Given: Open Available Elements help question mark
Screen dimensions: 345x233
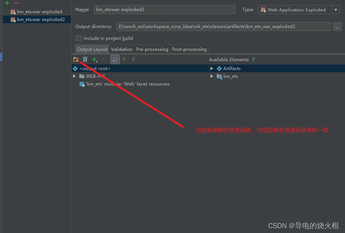Looking at the screenshot, I should tap(253, 60).
